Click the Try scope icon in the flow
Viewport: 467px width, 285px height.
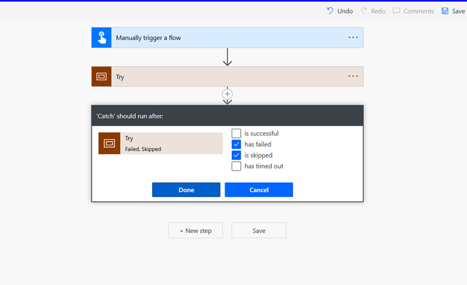coord(101,77)
